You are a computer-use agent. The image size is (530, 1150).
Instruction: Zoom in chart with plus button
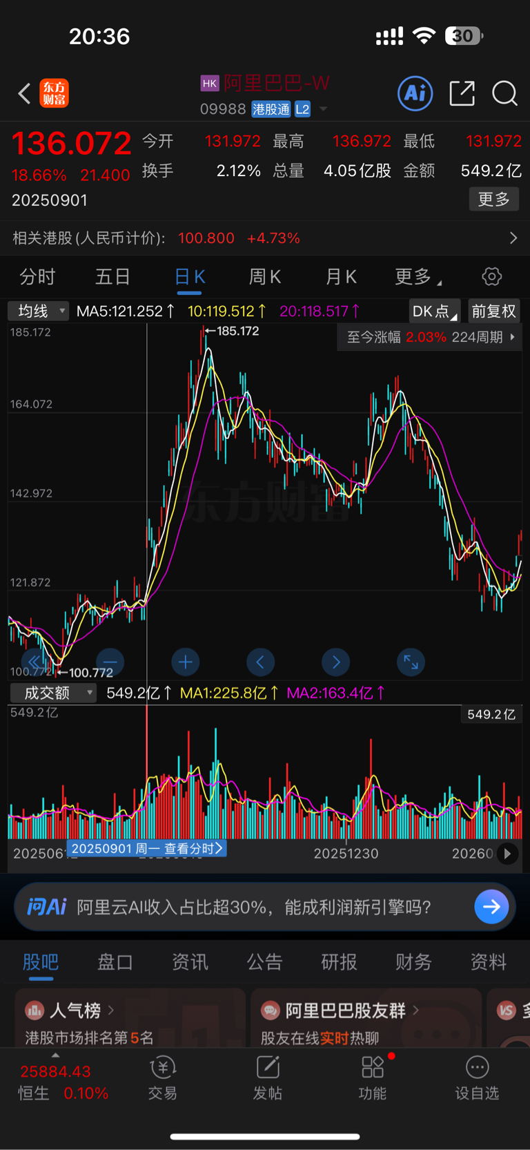coord(186,662)
